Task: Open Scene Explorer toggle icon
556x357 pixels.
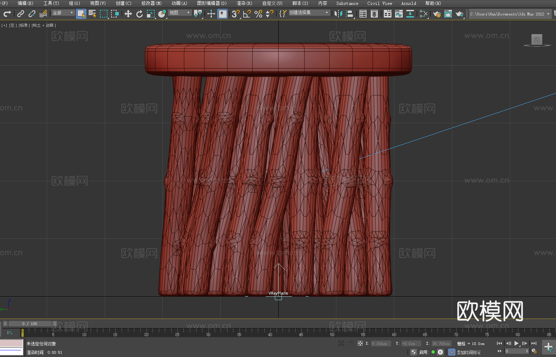Action: (363, 14)
